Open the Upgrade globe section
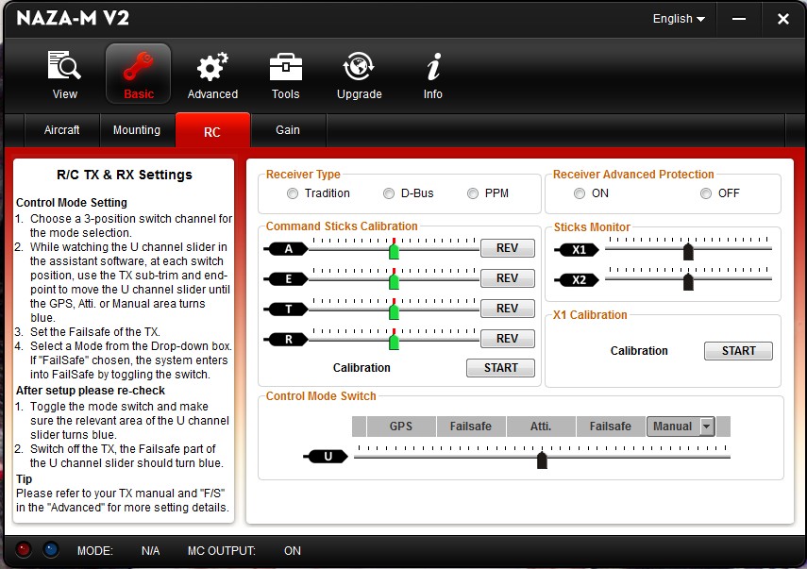Screen dimensions: 807x569 (359, 75)
